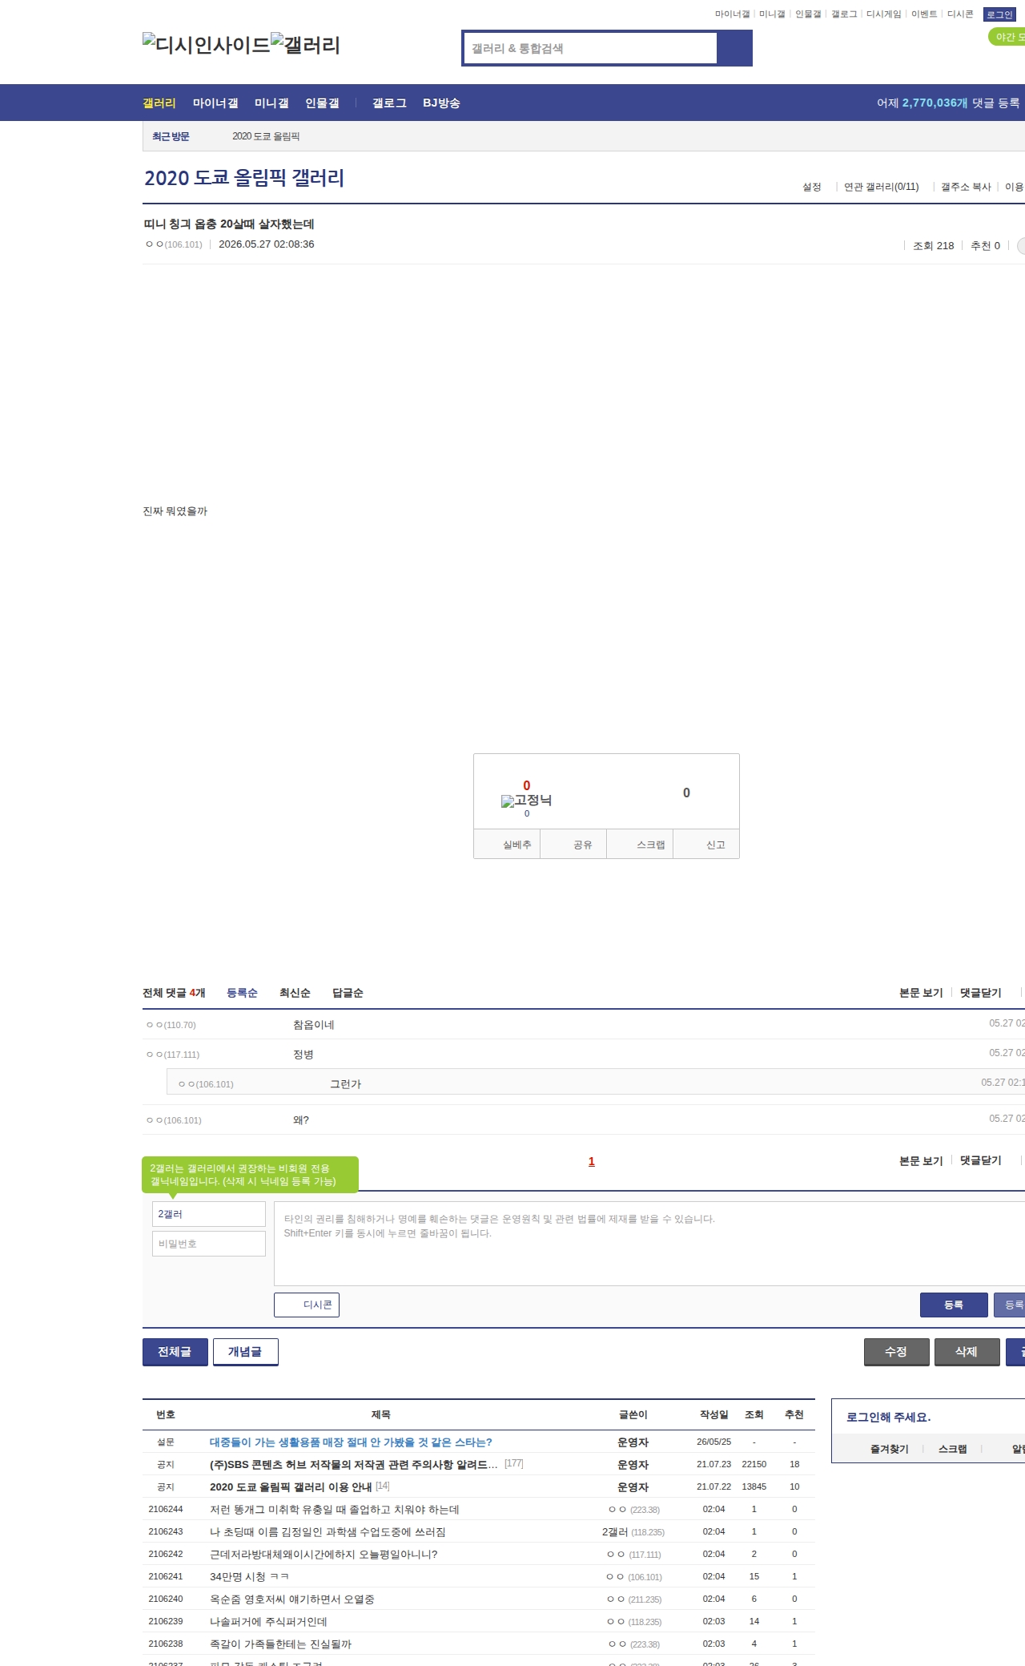Open 스크랩 tab in the login panel
Screen dimensions: 1025x1666
tap(953, 1449)
